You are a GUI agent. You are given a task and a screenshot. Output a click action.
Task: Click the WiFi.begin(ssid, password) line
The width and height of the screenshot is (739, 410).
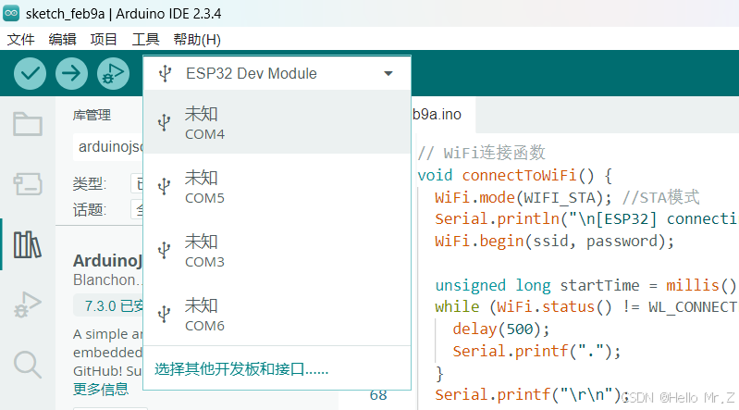point(555,241)
